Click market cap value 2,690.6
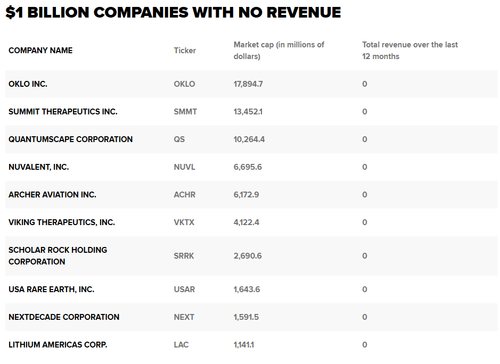Viewport: 500px width, 364px height. click(x=248, y=256)
